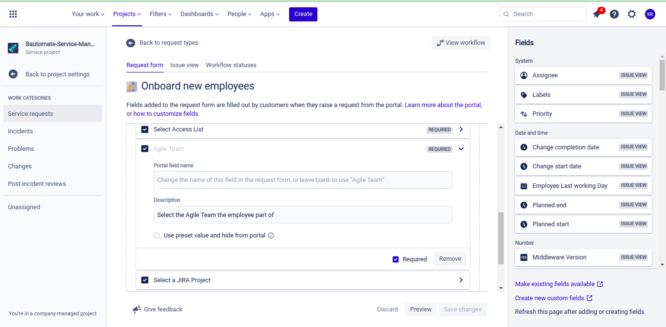This screenshot has height=327, width=666.
Task: Click the info icon beside preset value option
Action: click(x=271, y=236)
